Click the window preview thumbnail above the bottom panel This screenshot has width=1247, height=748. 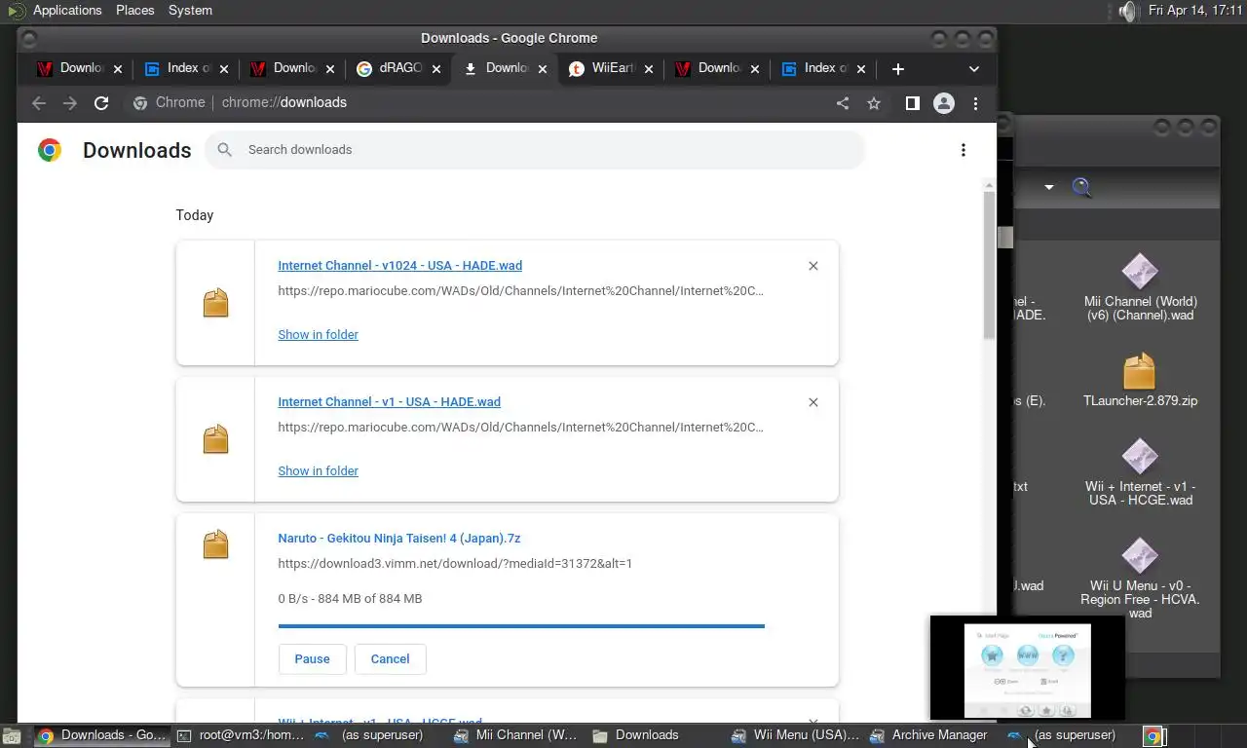[1028, 668]
